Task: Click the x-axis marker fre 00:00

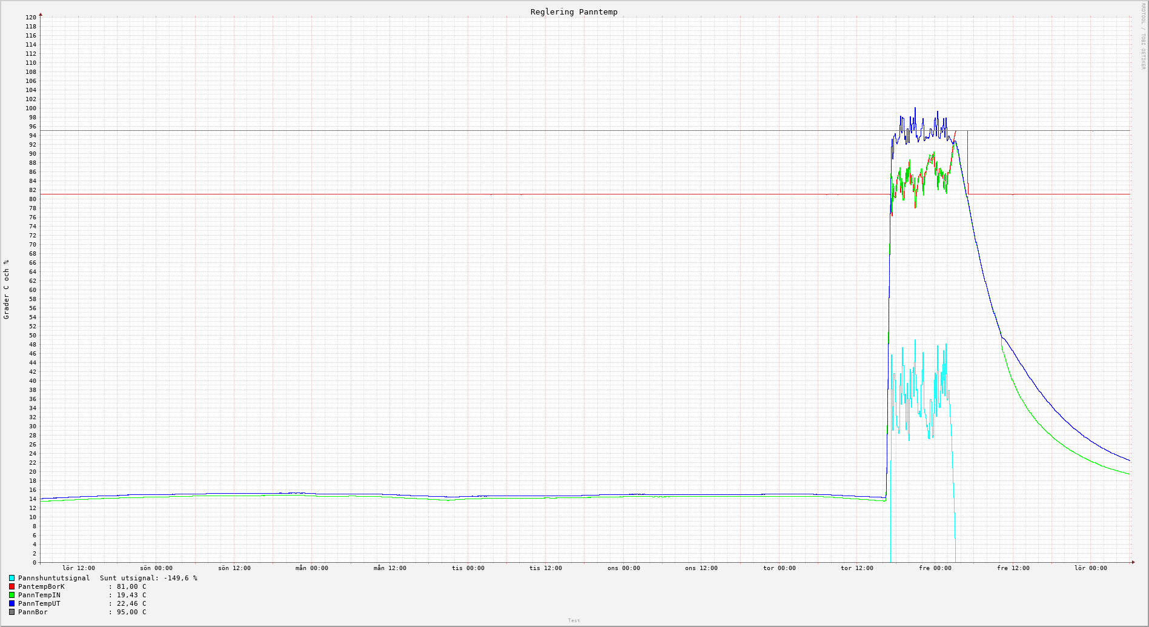Action: (935, 568)
